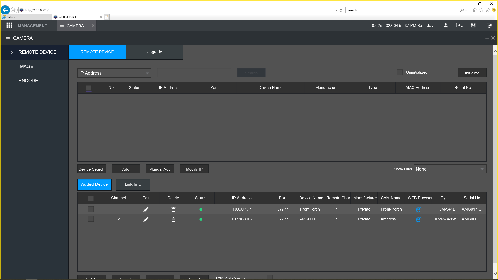Open web browser for 10.0.0.177 camera
Viewport: 498px width, 280px height.
tap(418, 209)
